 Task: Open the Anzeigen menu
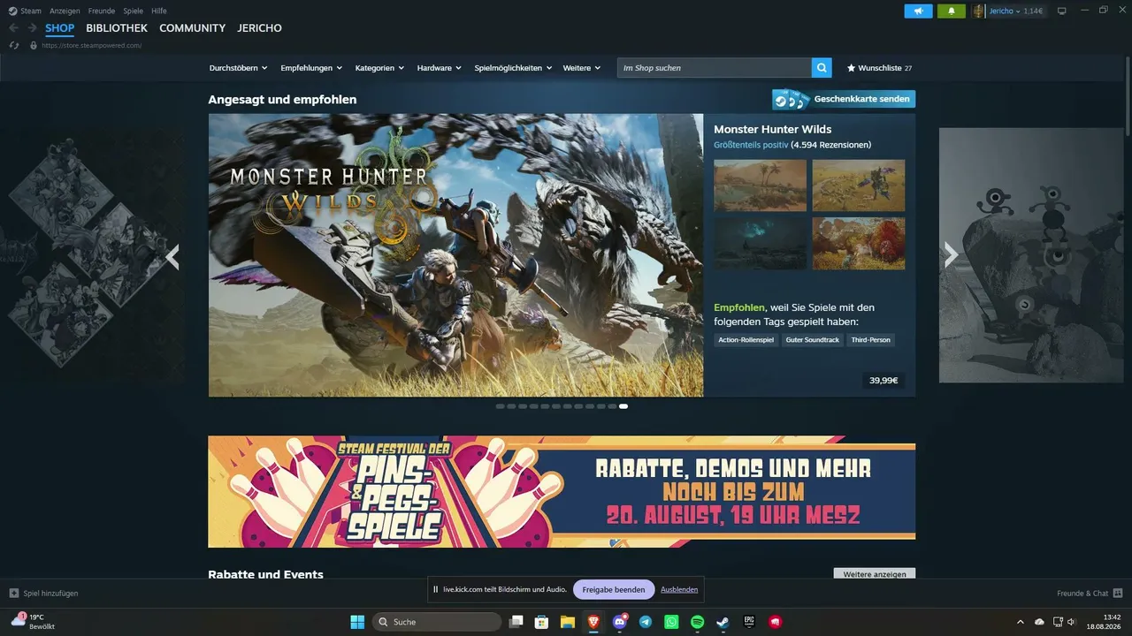pos(65,11)
